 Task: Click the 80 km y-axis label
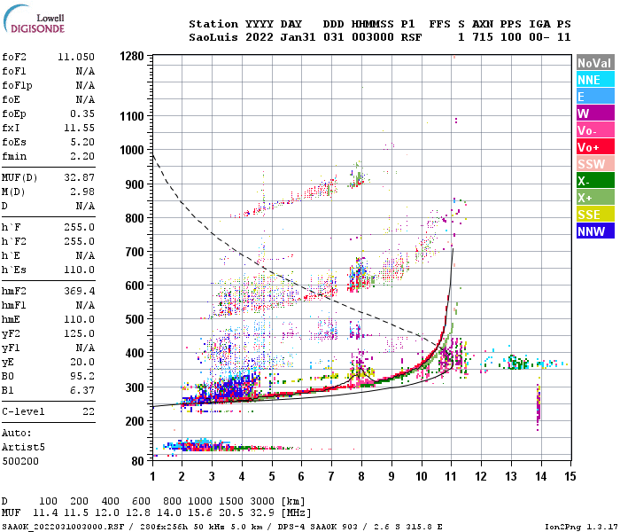[x=138, y=461]
